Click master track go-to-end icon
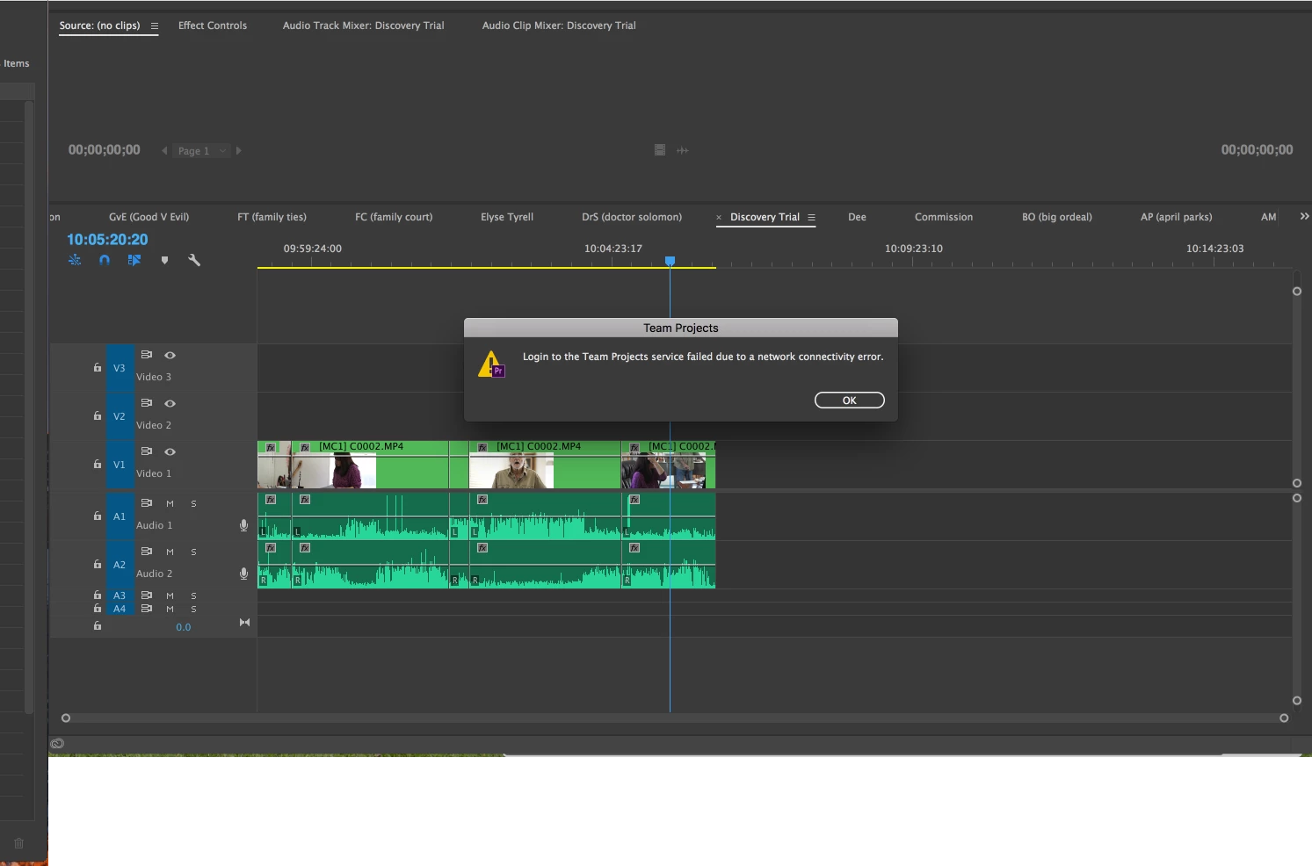 click(x=244, y=623)
